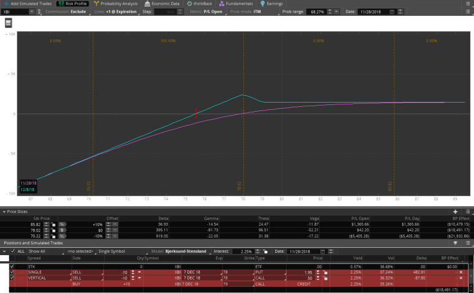Click Add Simulated Trades plus icon

[6, 4]
